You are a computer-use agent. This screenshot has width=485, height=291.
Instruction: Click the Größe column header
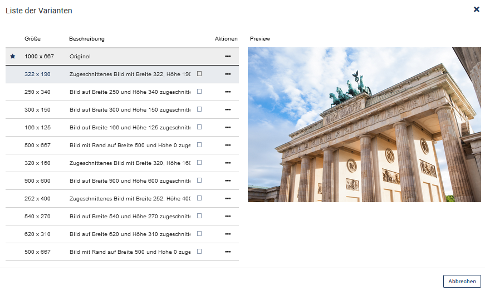pyautogui.click(x=32, y=39)
